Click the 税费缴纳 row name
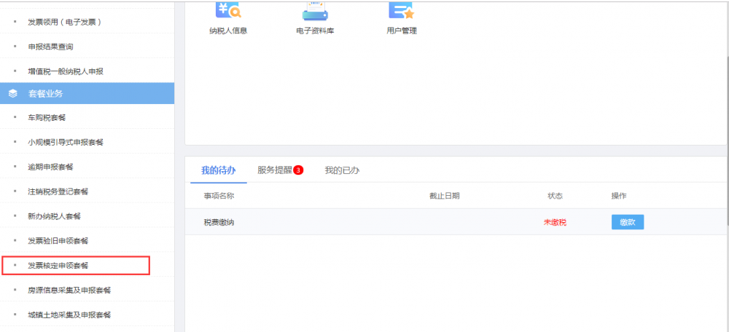 coord(219,222)
